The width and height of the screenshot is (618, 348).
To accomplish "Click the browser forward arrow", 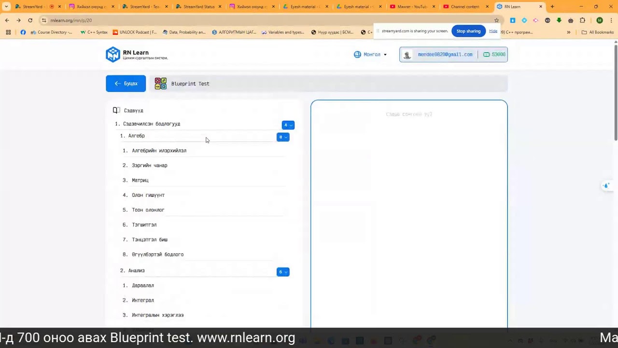I will coord(18,20).
